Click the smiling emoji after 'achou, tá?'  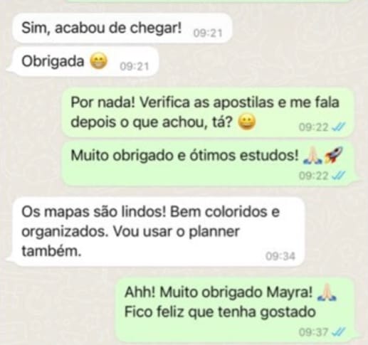click(246, 122)
